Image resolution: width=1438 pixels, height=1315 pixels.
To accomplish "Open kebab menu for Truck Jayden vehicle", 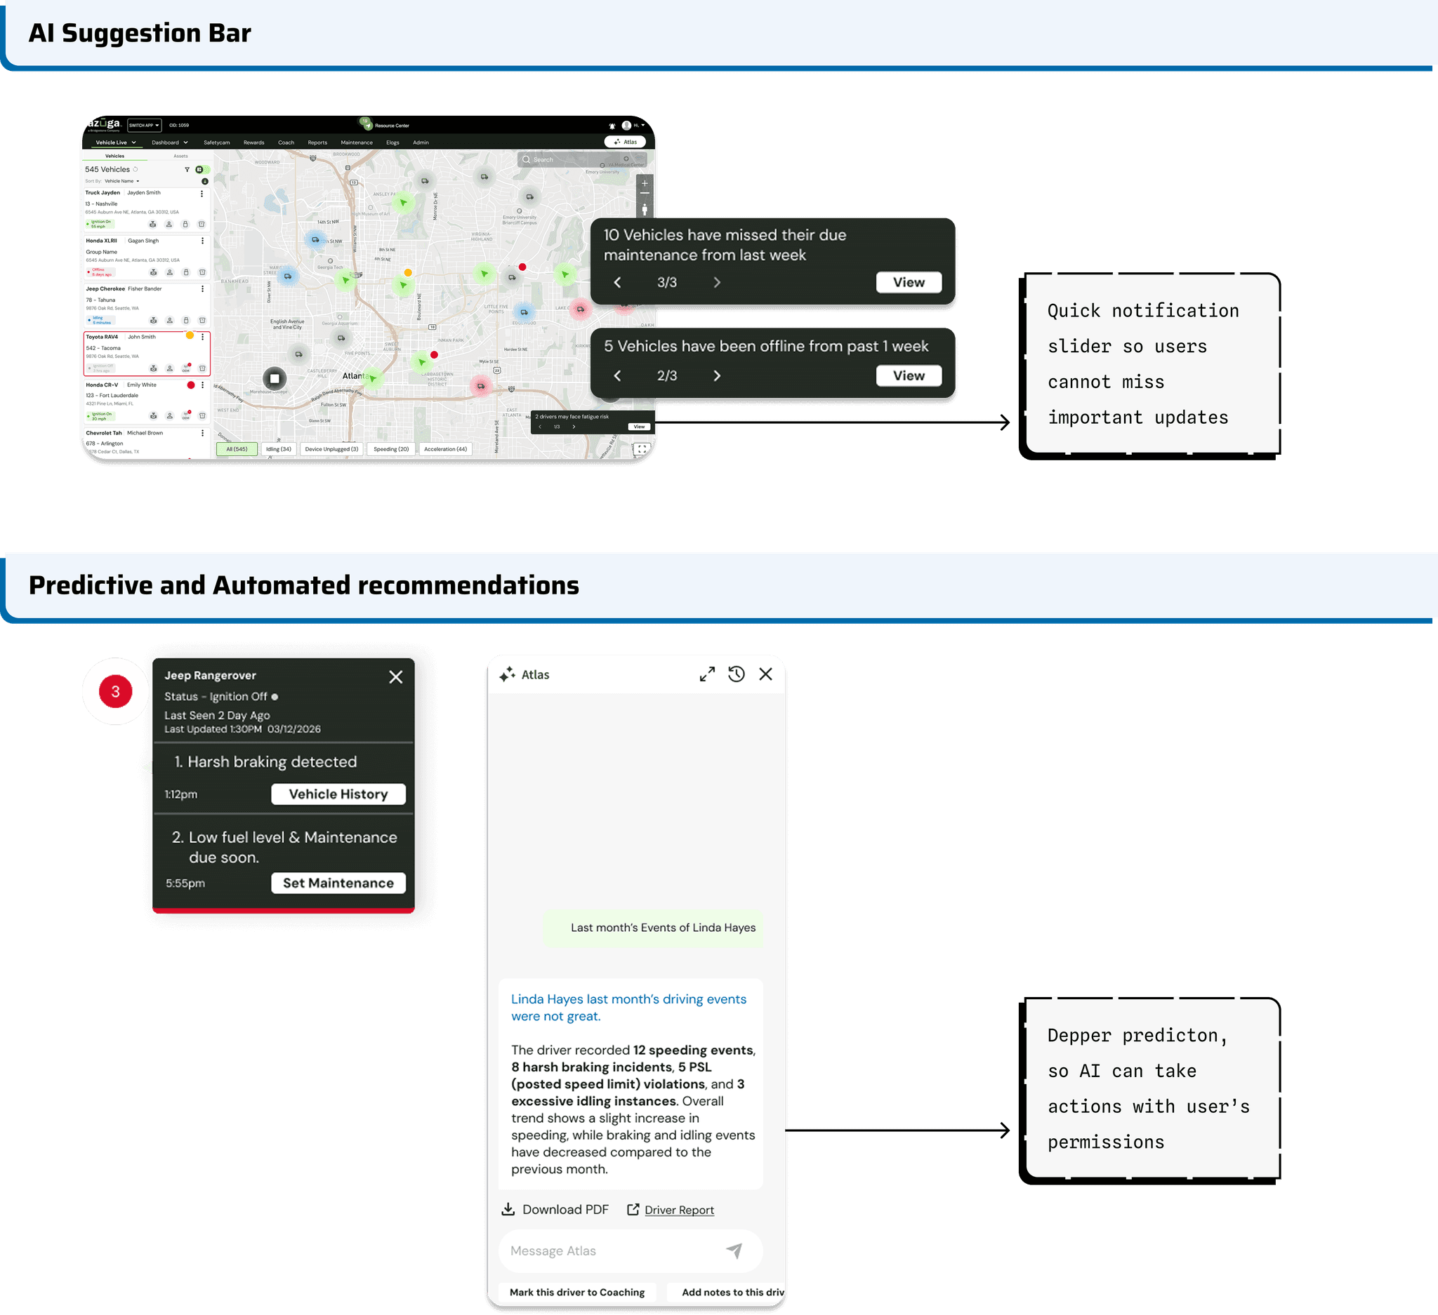I will [202, 193].
